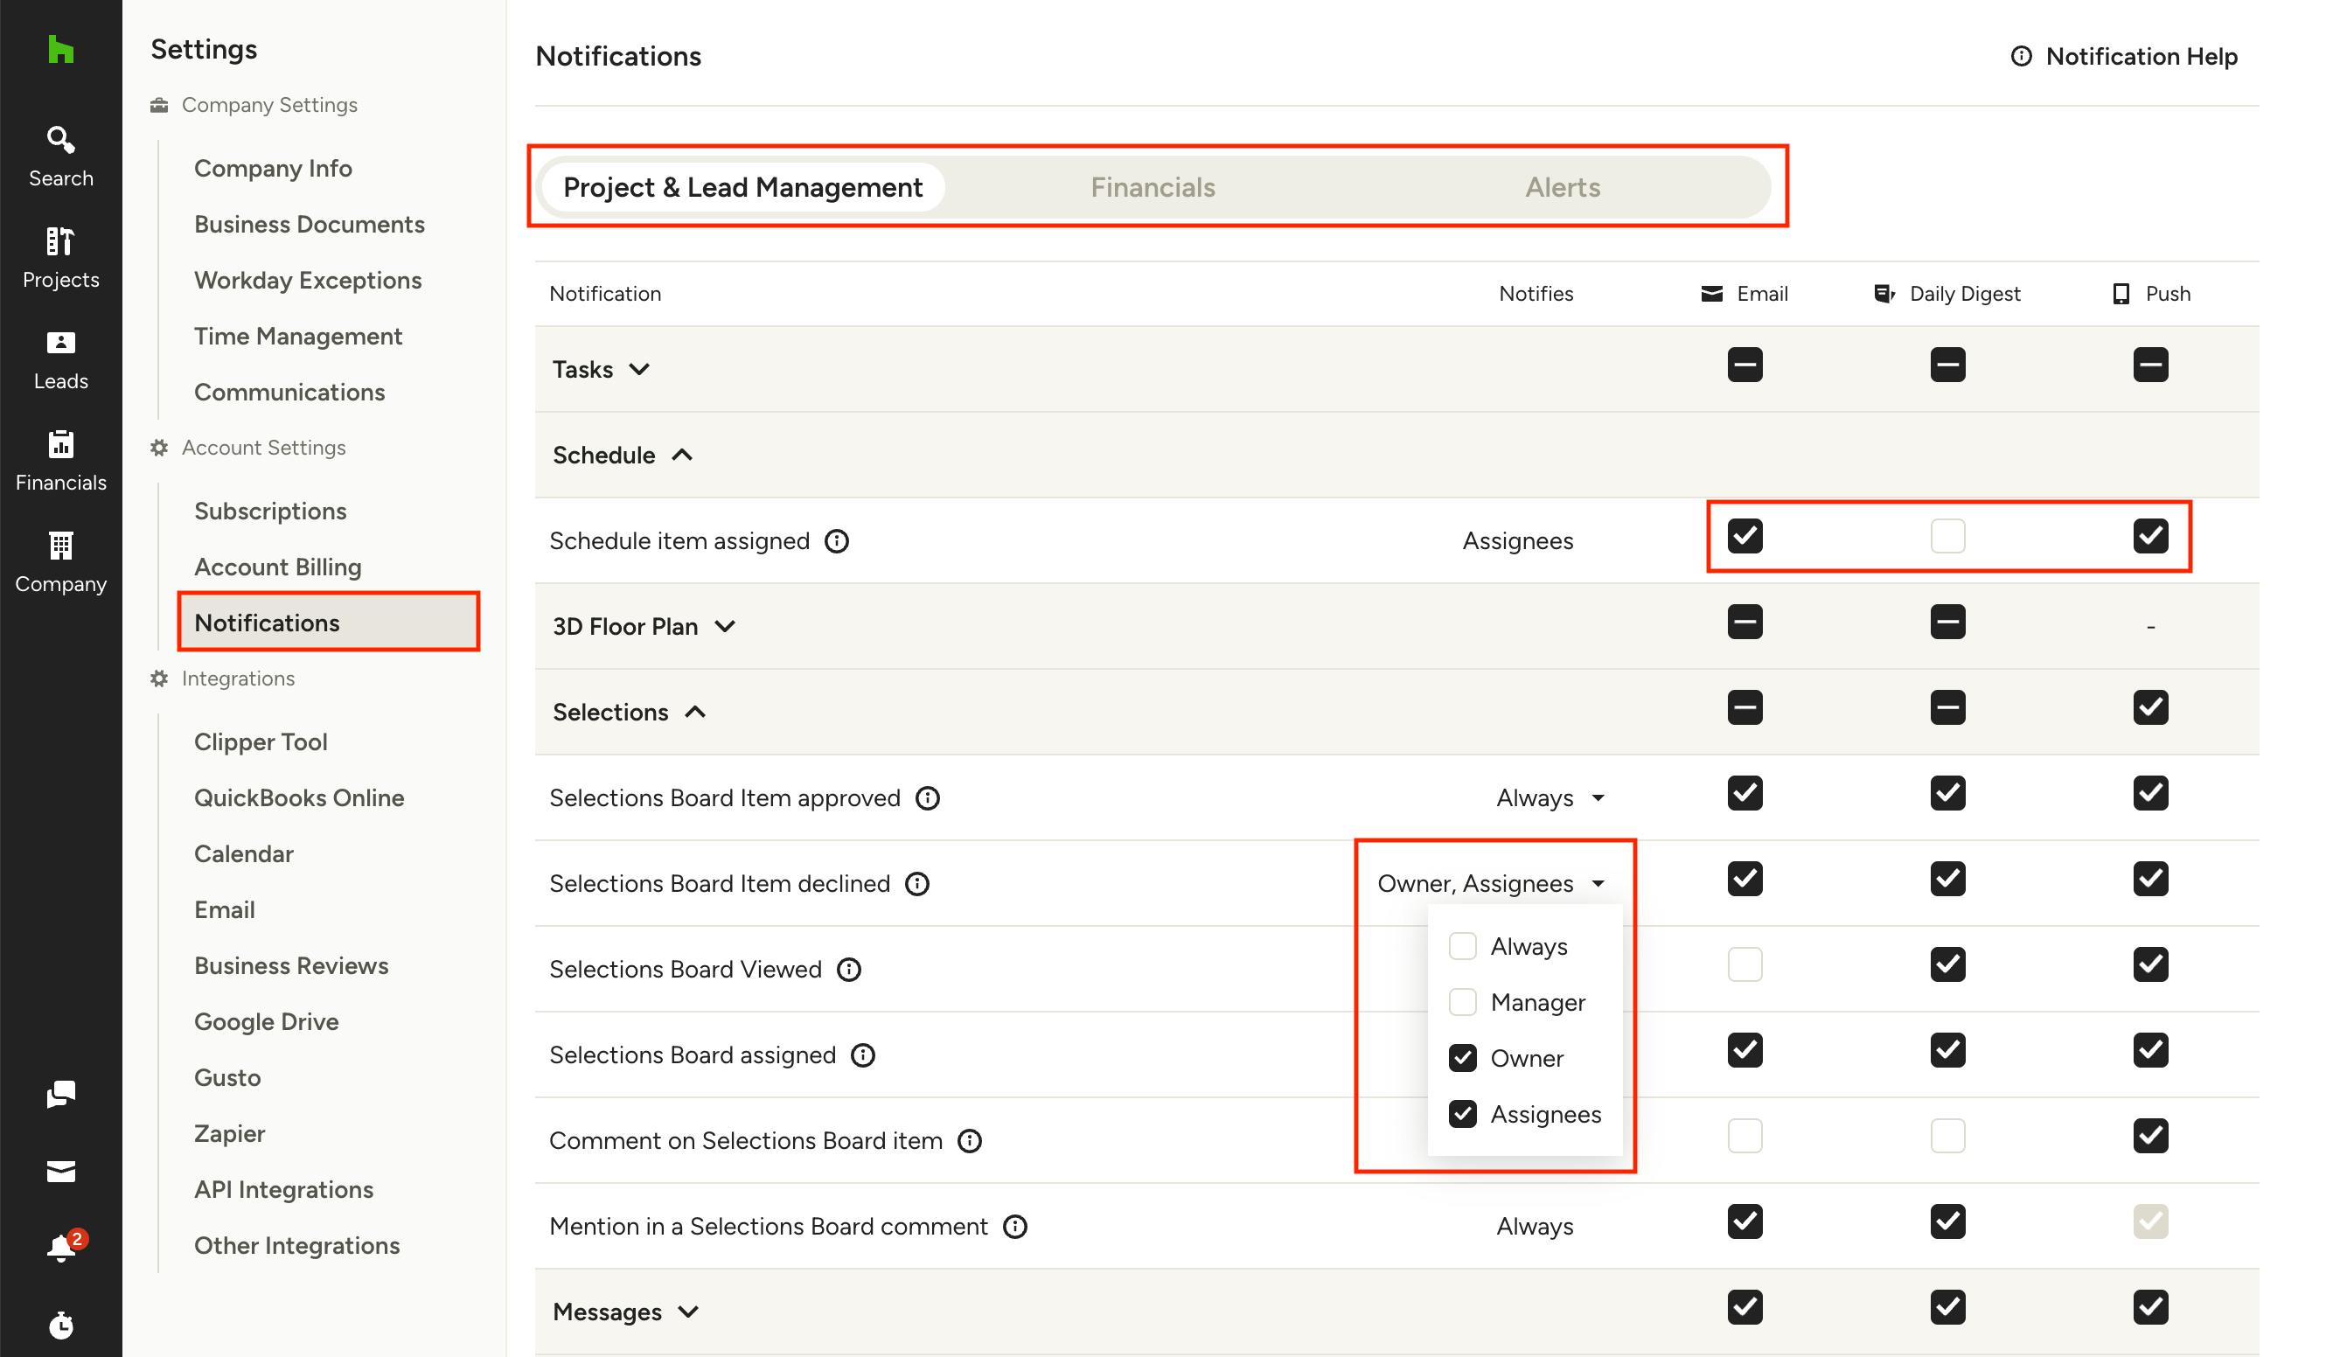Enable Email for Selections Board Viewed
The height and width of the screenshot is (1357, 2347).
click(x=1745, y=965)
